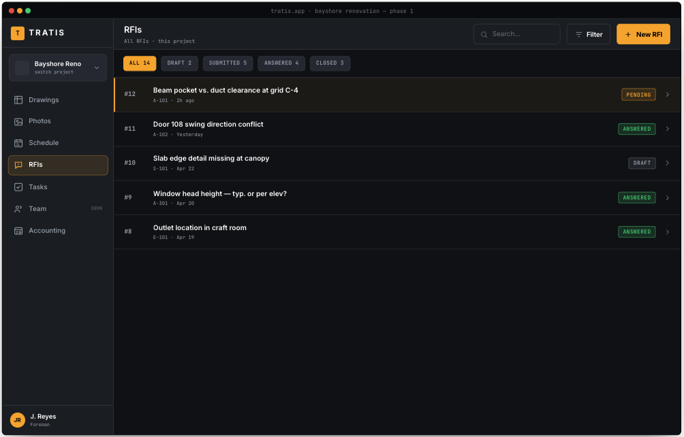
Task: Click the Team people icon
Action: tap(18, 209)
